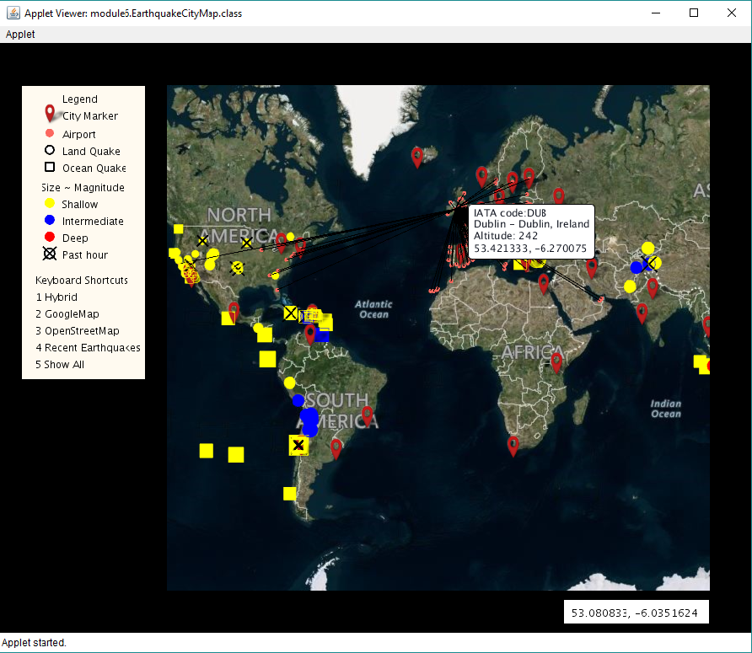Click the Shallow yellow color dot
Screen dimensions: 752x653
click(50, 204)
